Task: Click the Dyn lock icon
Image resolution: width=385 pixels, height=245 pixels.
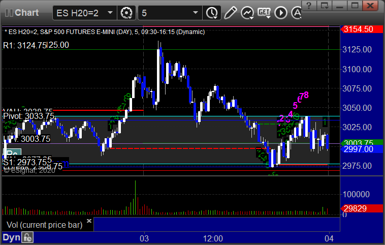Action: (x=27, y=237)
